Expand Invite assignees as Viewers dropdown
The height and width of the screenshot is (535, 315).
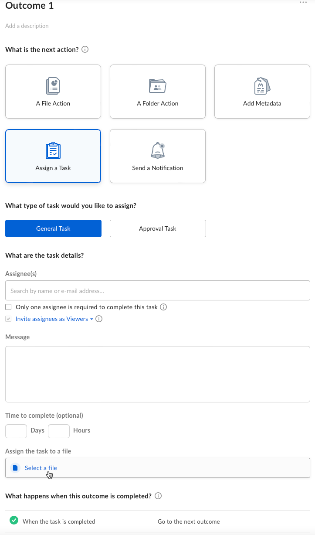[54, 319]
